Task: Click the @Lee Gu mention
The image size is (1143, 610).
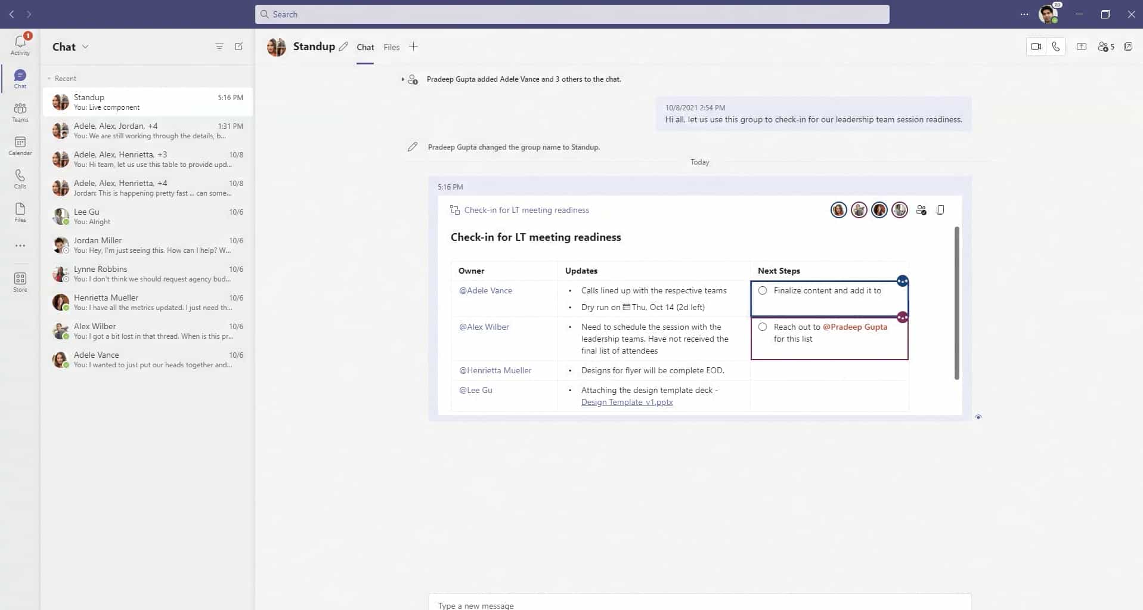Action: pos(475,390)
